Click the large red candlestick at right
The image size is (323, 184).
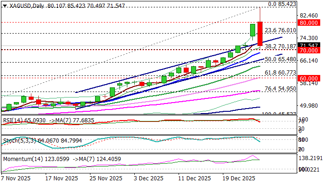click(x=260, y=33)
